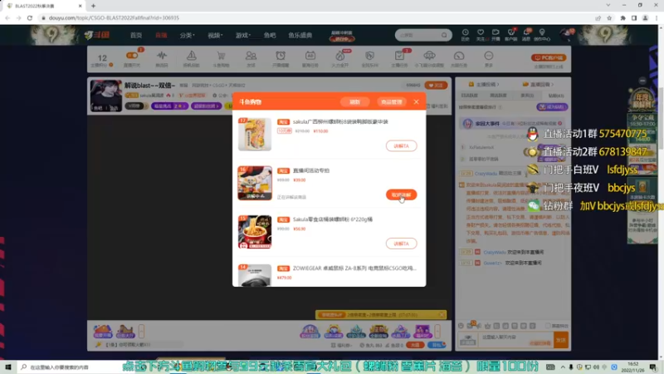Click the Douyu logo

(97, 35)
